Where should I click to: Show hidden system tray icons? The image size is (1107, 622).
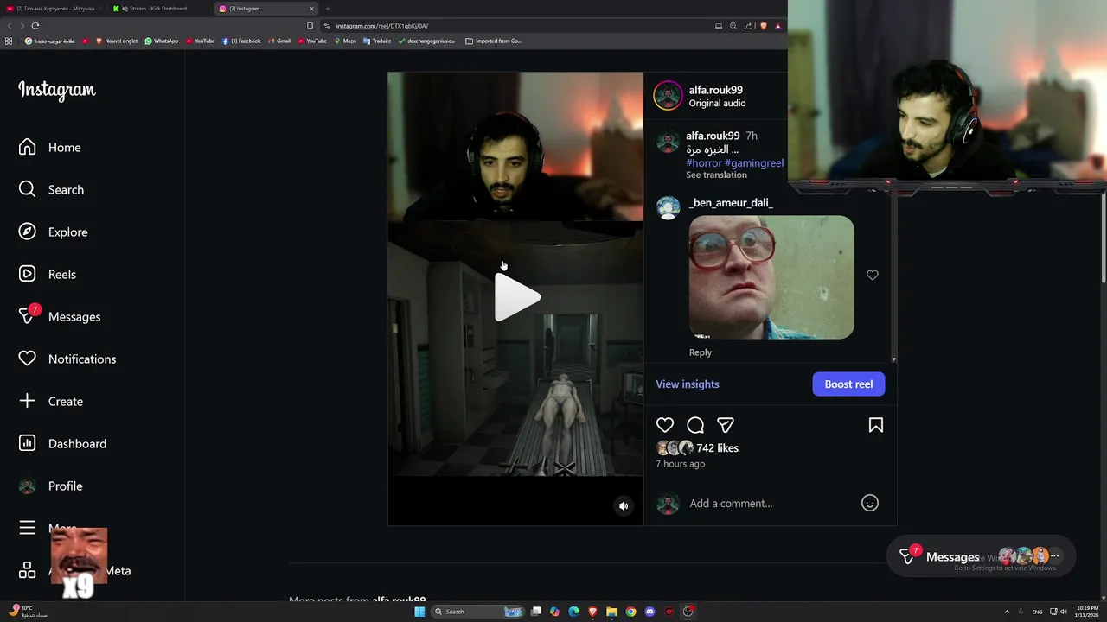[x=1007, y=612]
